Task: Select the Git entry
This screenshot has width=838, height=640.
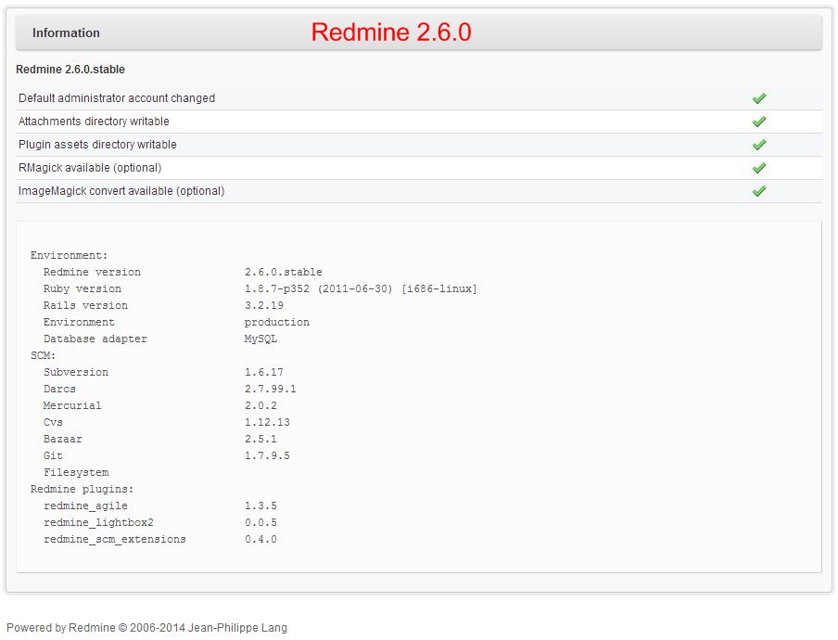Action: [53, 455]
